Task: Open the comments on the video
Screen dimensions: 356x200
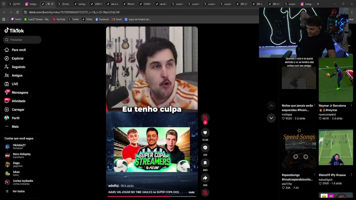Action: (205, 147)
